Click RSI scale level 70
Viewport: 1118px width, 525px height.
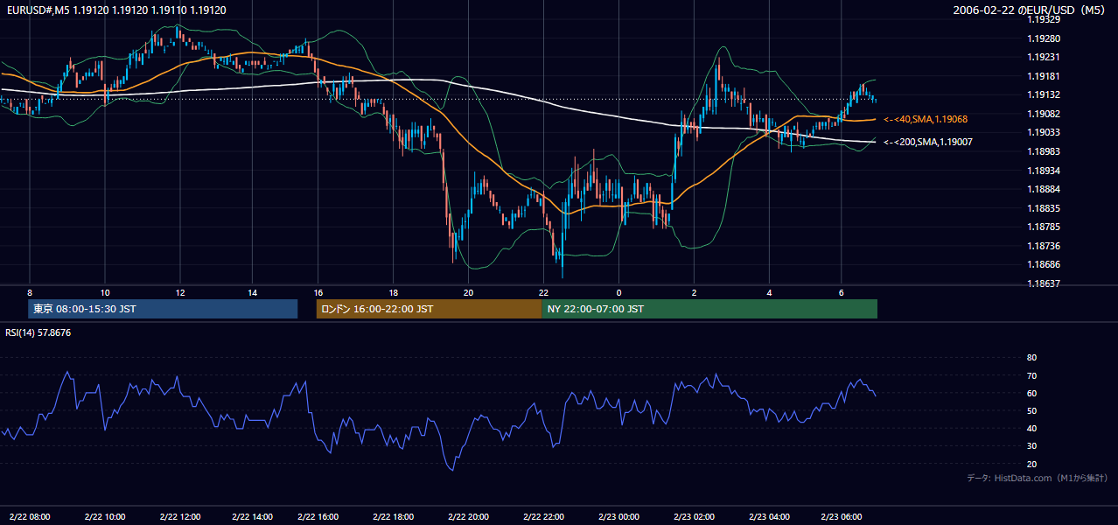click(x=1031, y=376)
